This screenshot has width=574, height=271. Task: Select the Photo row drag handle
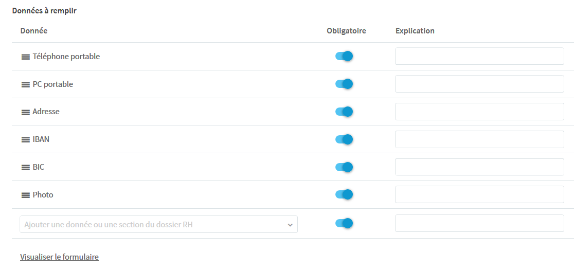click(25, 195)
